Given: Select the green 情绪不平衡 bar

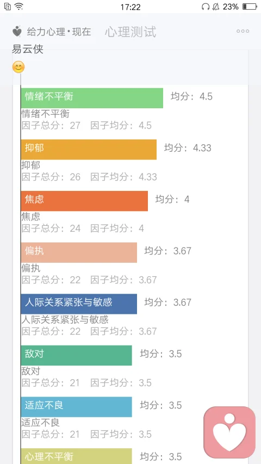Looking at the screenshot, I should 92,98.
